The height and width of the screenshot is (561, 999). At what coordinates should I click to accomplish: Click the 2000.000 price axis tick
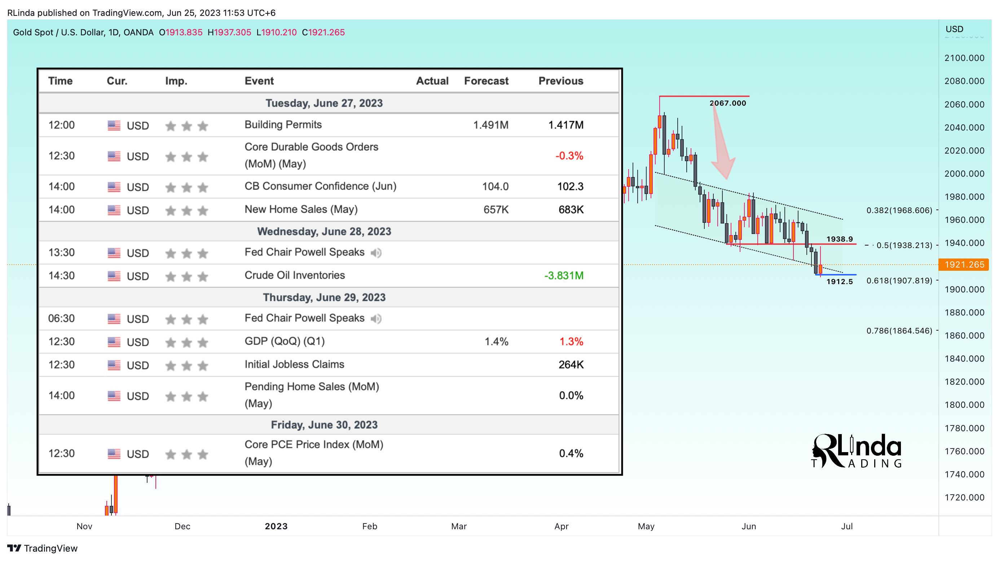point(964,174)
